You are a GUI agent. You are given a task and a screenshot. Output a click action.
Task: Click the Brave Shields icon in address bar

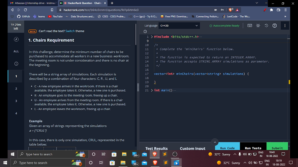(x=231, y=10)
